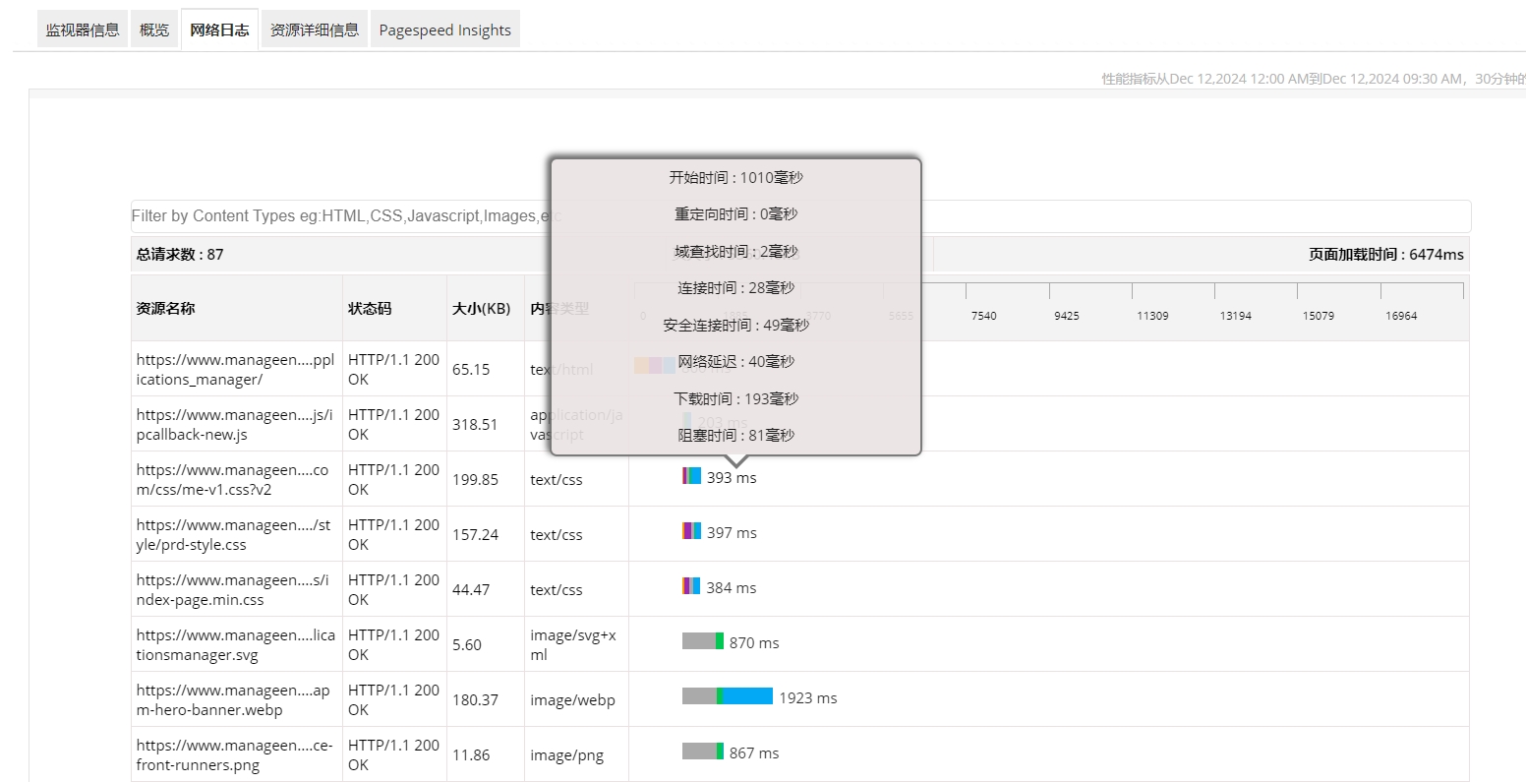Click the 下载时间 : 193毫秒 tooltip line
The width and height of the screenshot is (1526, 782).
[736, 398]
